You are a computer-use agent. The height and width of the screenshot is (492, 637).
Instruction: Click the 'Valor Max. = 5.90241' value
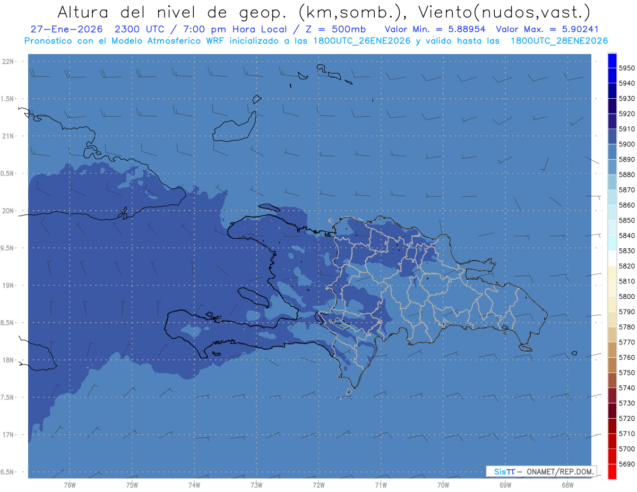(548, 29)
